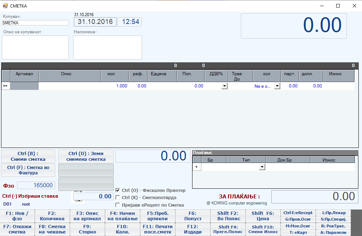The image size is (362, 236).
Task: Click Ctrl E:eRecept button
Action: point(298,213)
